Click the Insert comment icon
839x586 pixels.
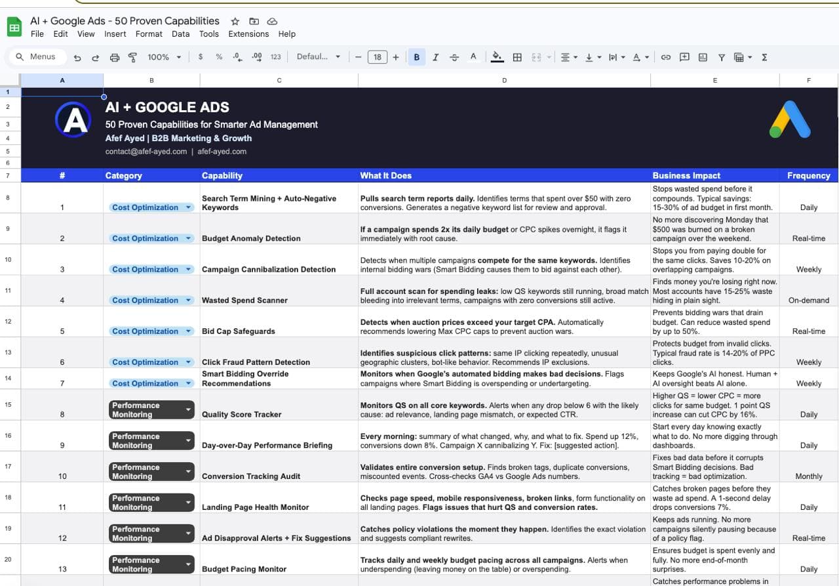(x=684, y=57)
